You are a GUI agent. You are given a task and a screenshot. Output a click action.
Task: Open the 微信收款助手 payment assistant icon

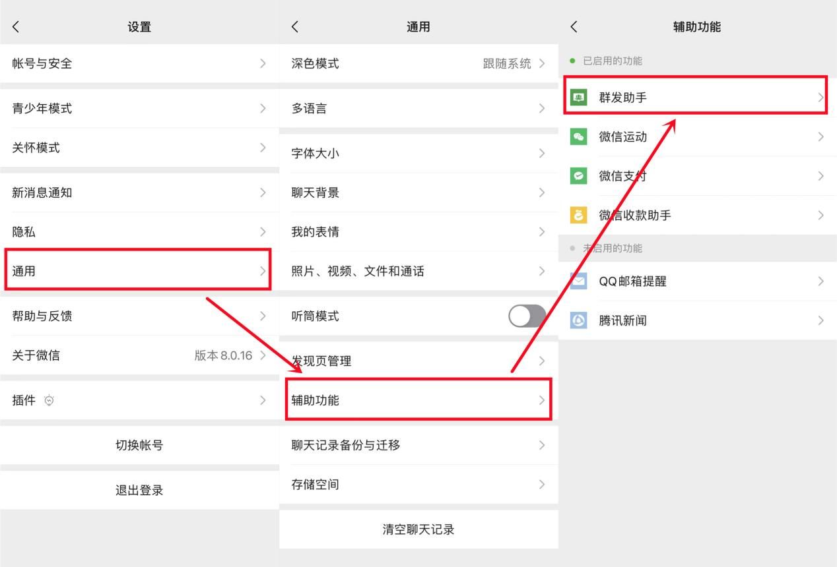[578, 215]
